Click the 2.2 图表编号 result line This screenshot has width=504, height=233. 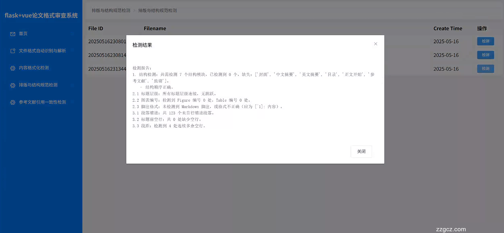pyautogui.click(x=192, y=100)
